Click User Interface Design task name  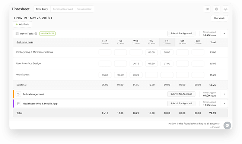[x=29, y=63]
